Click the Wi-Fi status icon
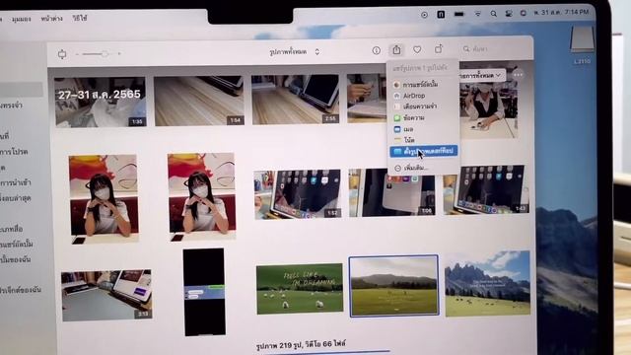This screenshot has height=355, width=631. tap(477, 14)
